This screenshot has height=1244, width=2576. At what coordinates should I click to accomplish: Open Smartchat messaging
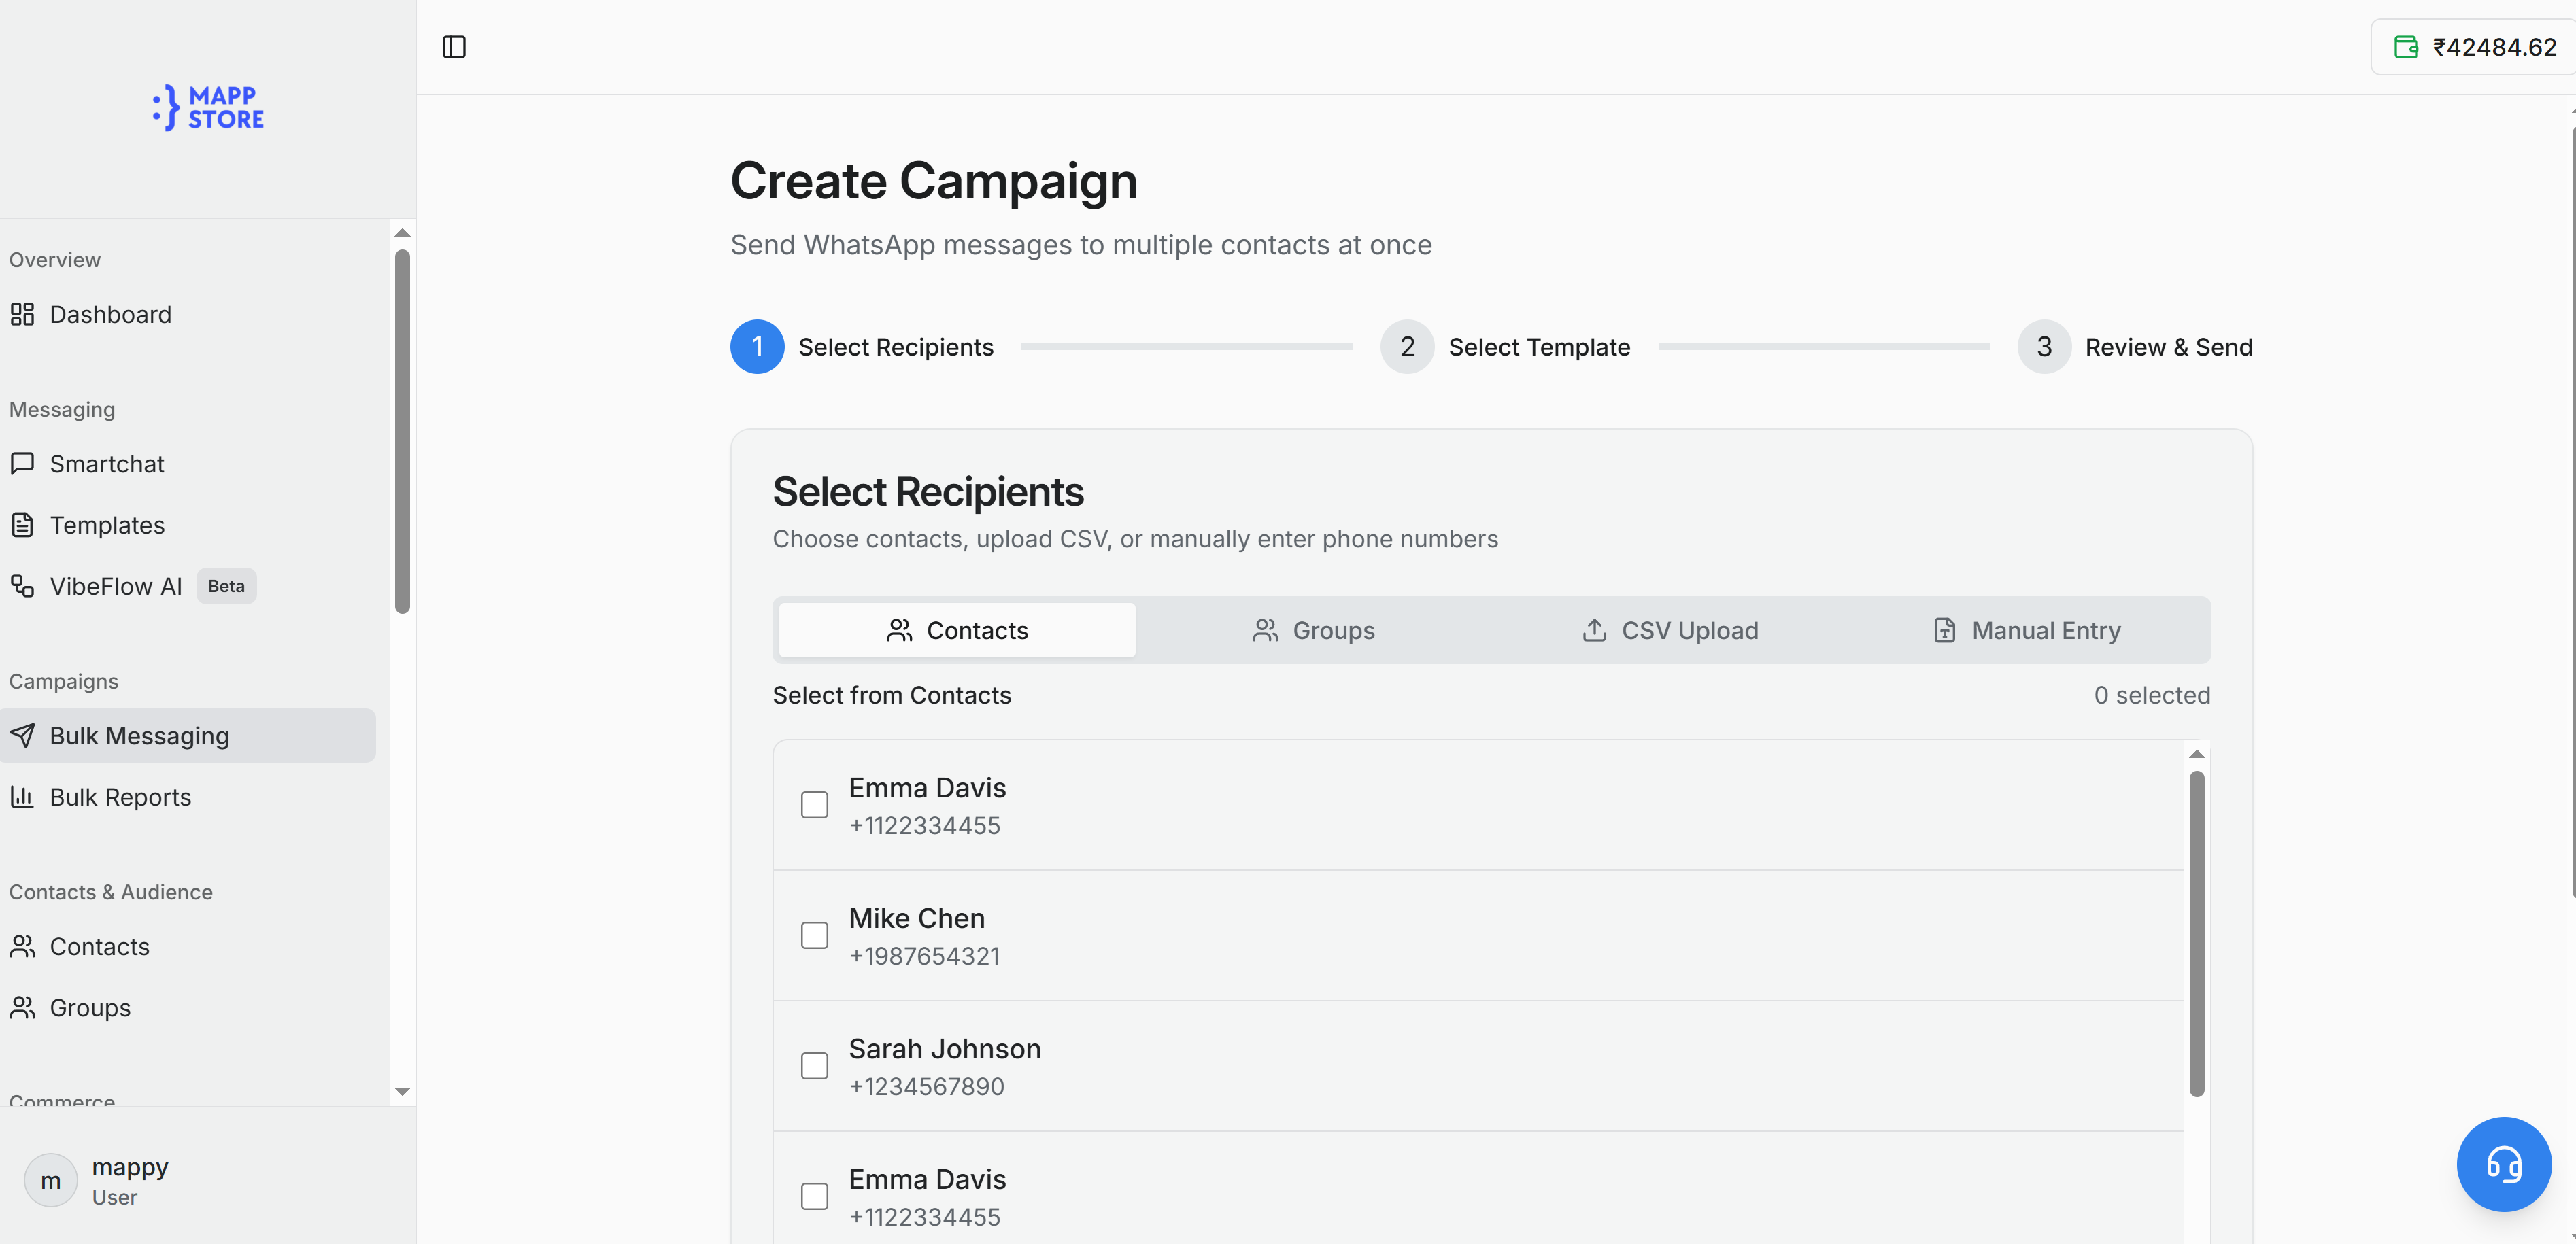[106, 464]
